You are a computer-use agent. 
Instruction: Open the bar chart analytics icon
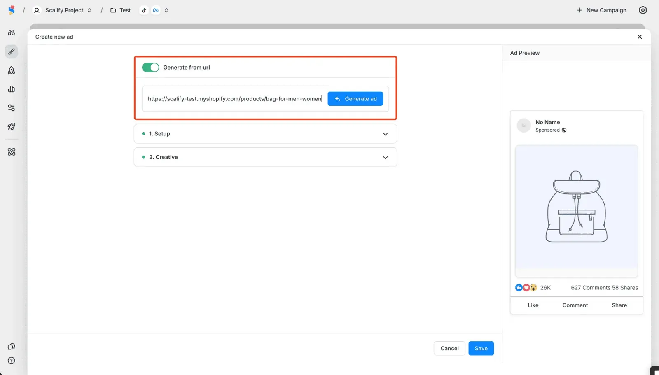point(12,89)
